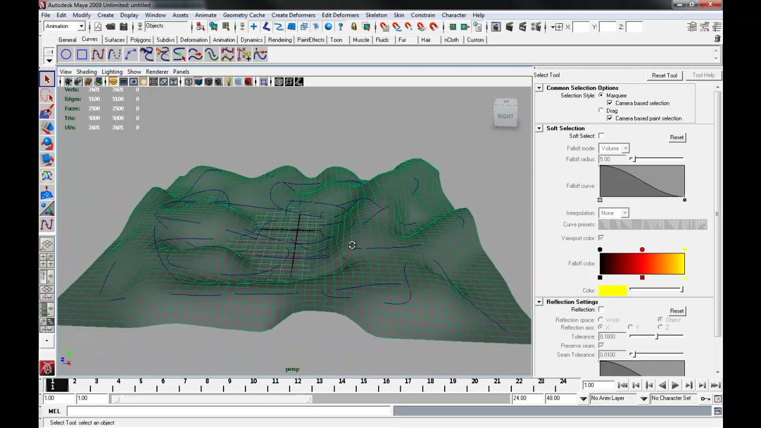761x428 pixels.
Task: Click the shelf trash can icon
Action: (x=717, y=39)
